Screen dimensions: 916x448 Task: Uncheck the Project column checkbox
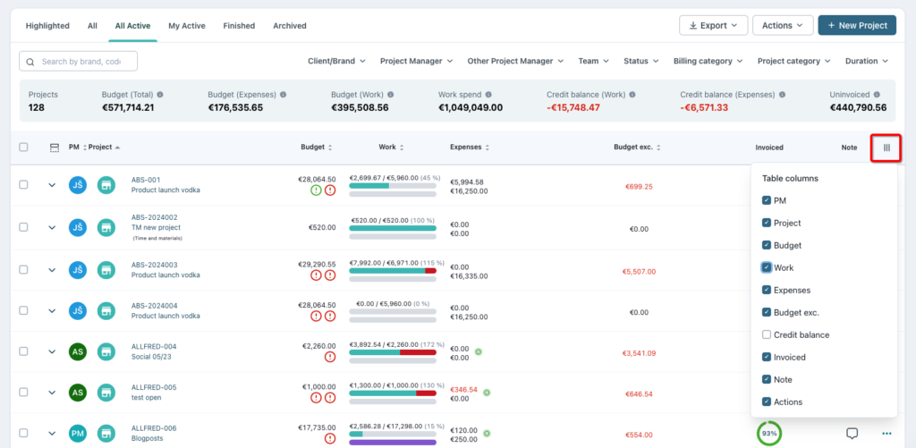click(767, 224)
